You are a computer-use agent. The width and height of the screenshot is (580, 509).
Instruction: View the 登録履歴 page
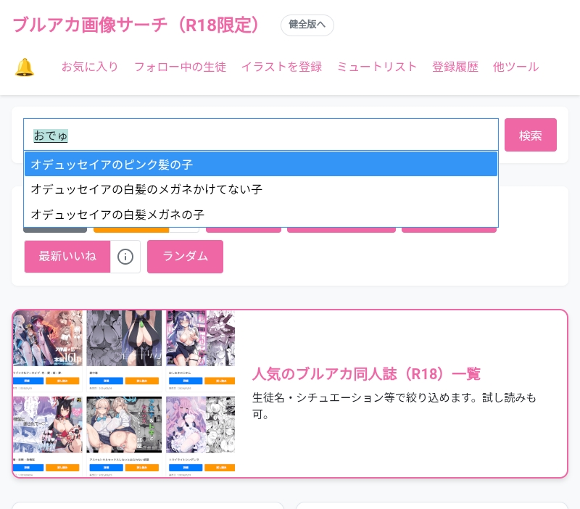(455, 67)
